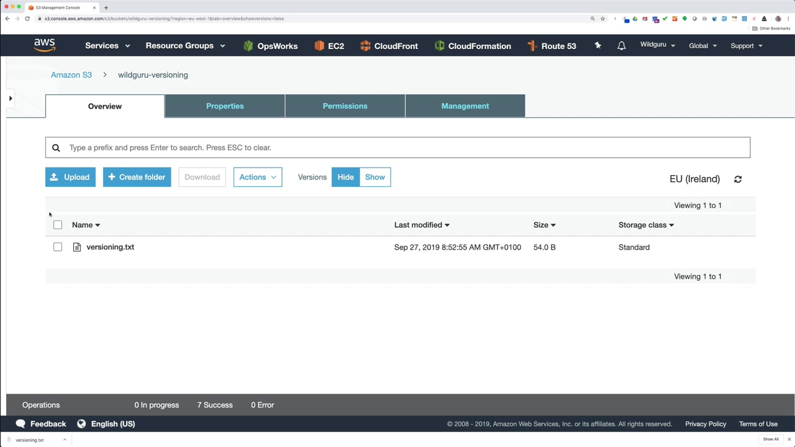Open the versioning.txt object link
Viewport: 795px width, 447px height.
pyautogui.click(x=111, y=247)
